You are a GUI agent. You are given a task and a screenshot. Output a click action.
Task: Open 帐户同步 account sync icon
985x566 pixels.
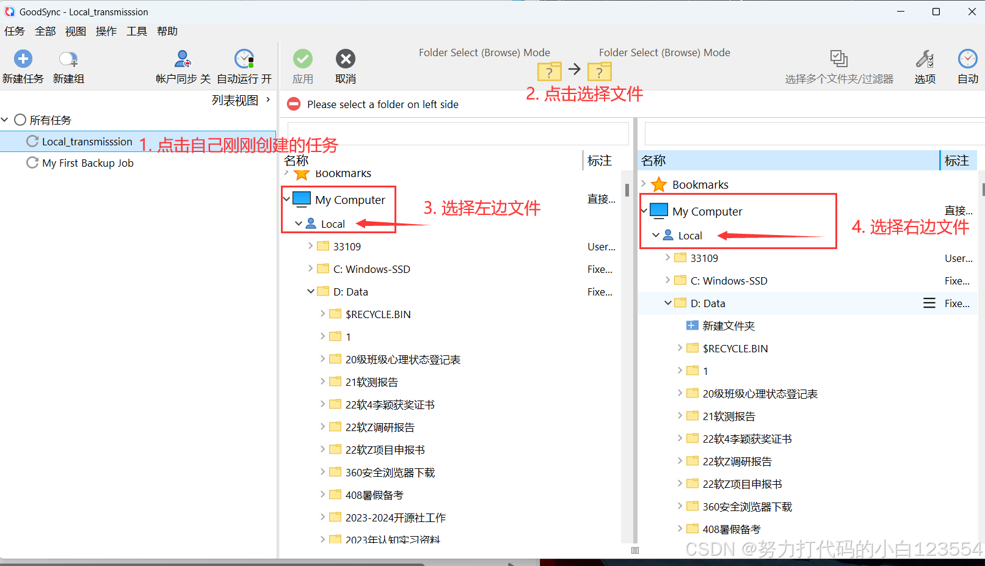[183, 59]
